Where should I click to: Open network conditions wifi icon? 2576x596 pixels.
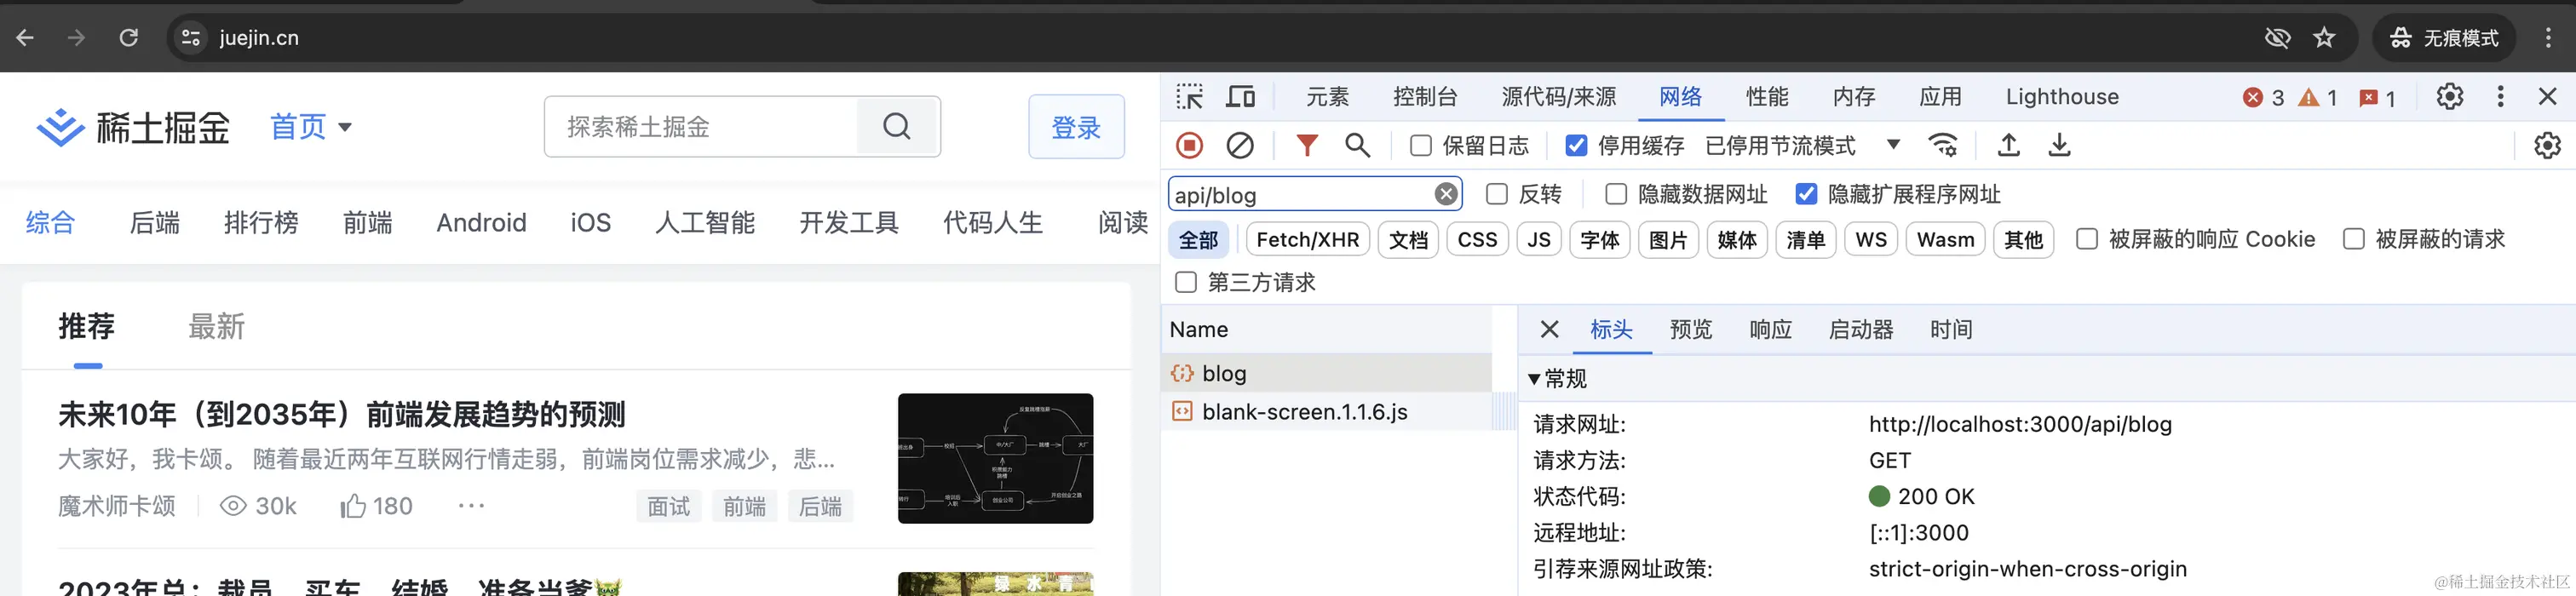[x=1943, y=146]
